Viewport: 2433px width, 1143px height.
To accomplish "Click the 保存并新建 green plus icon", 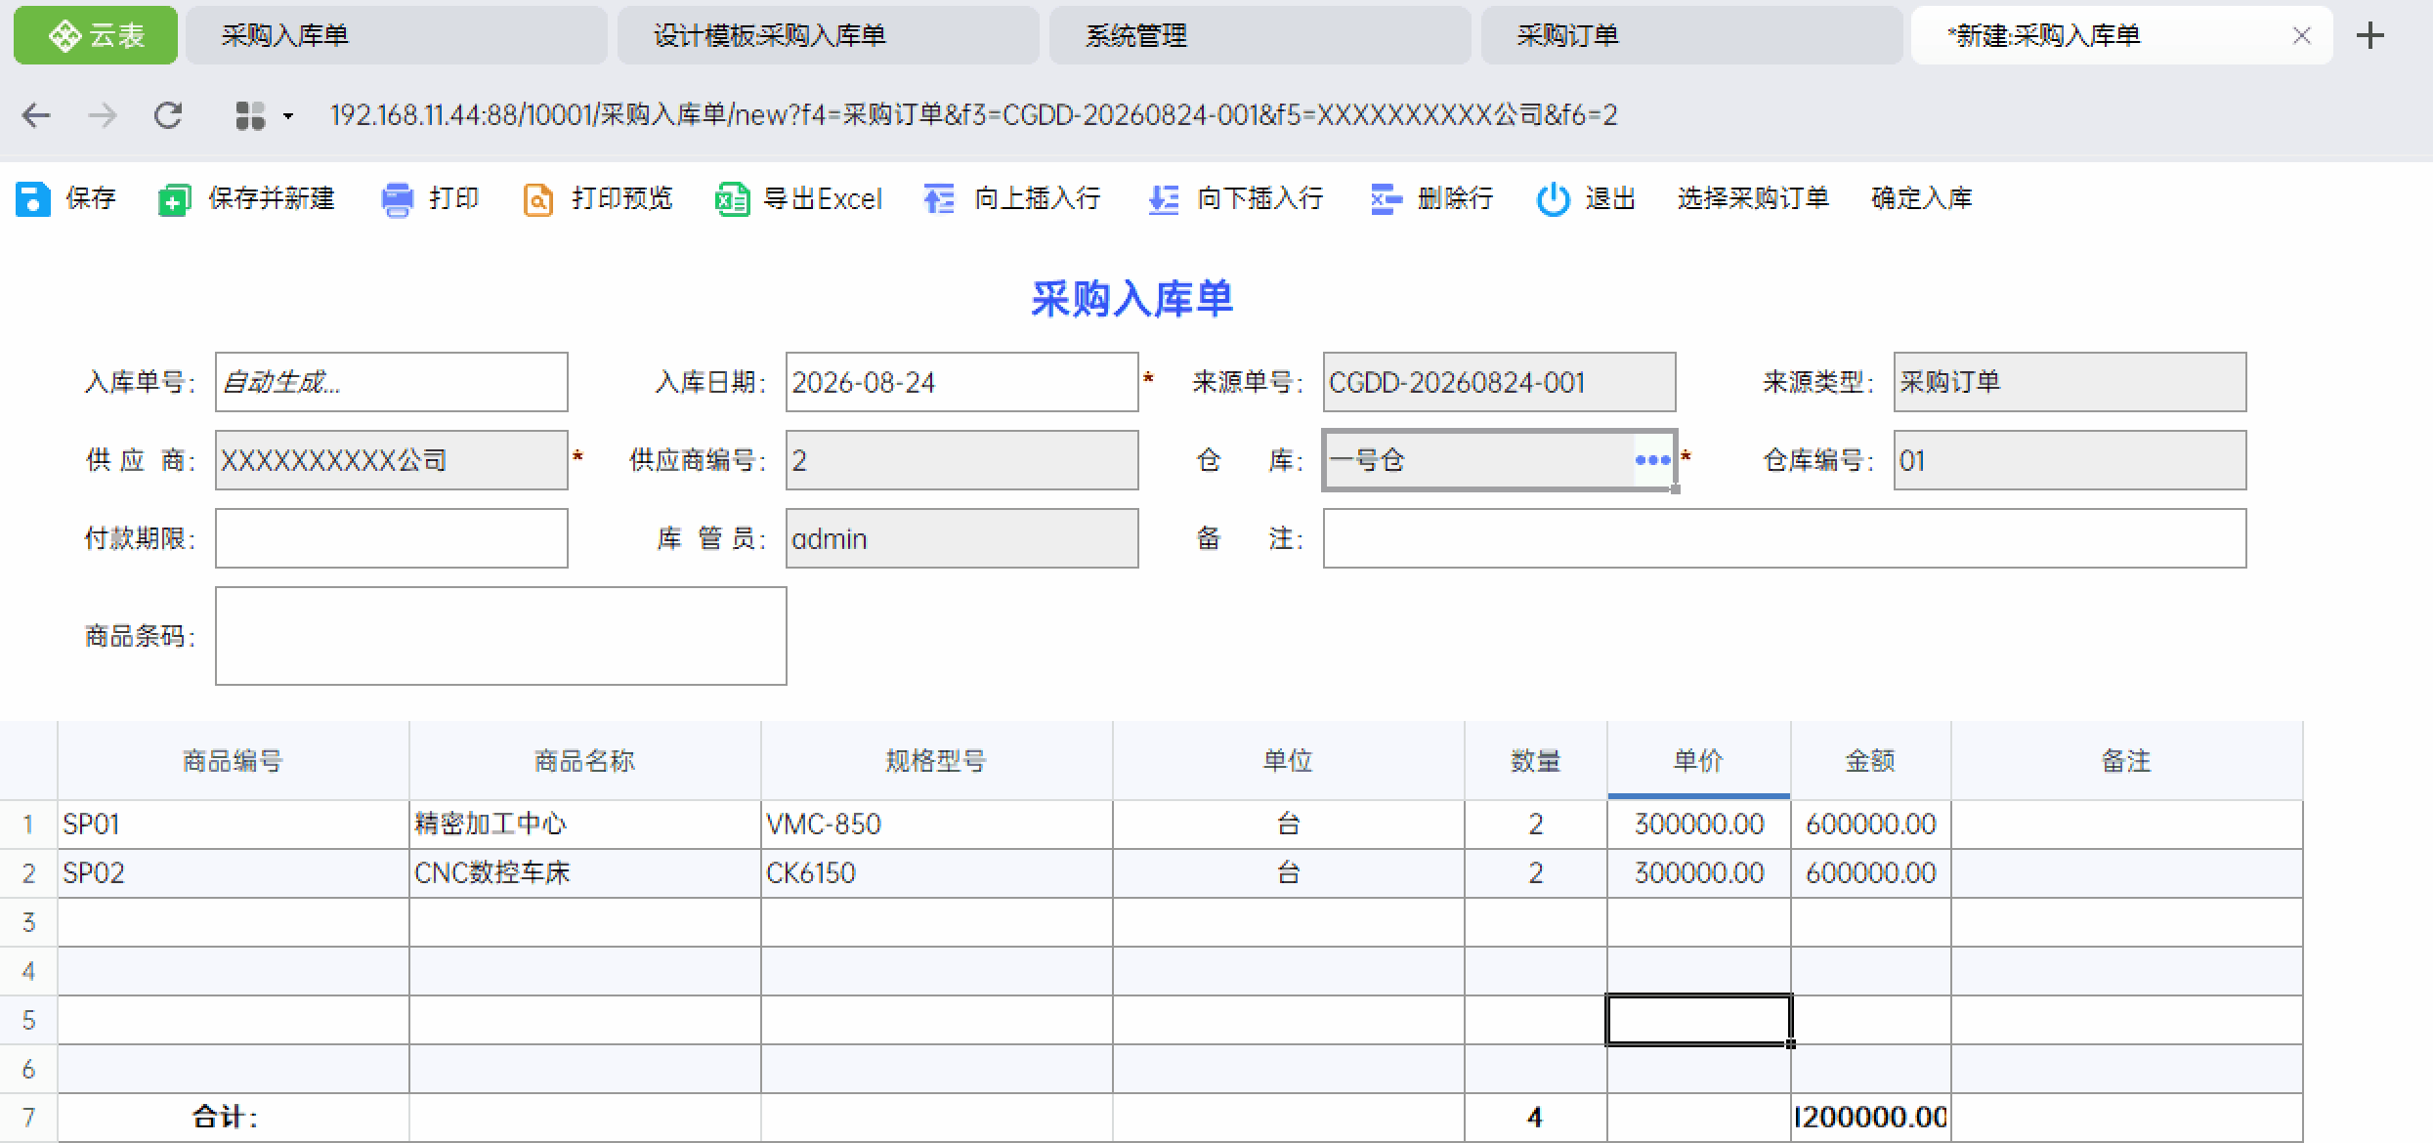I will click(174, 199).
